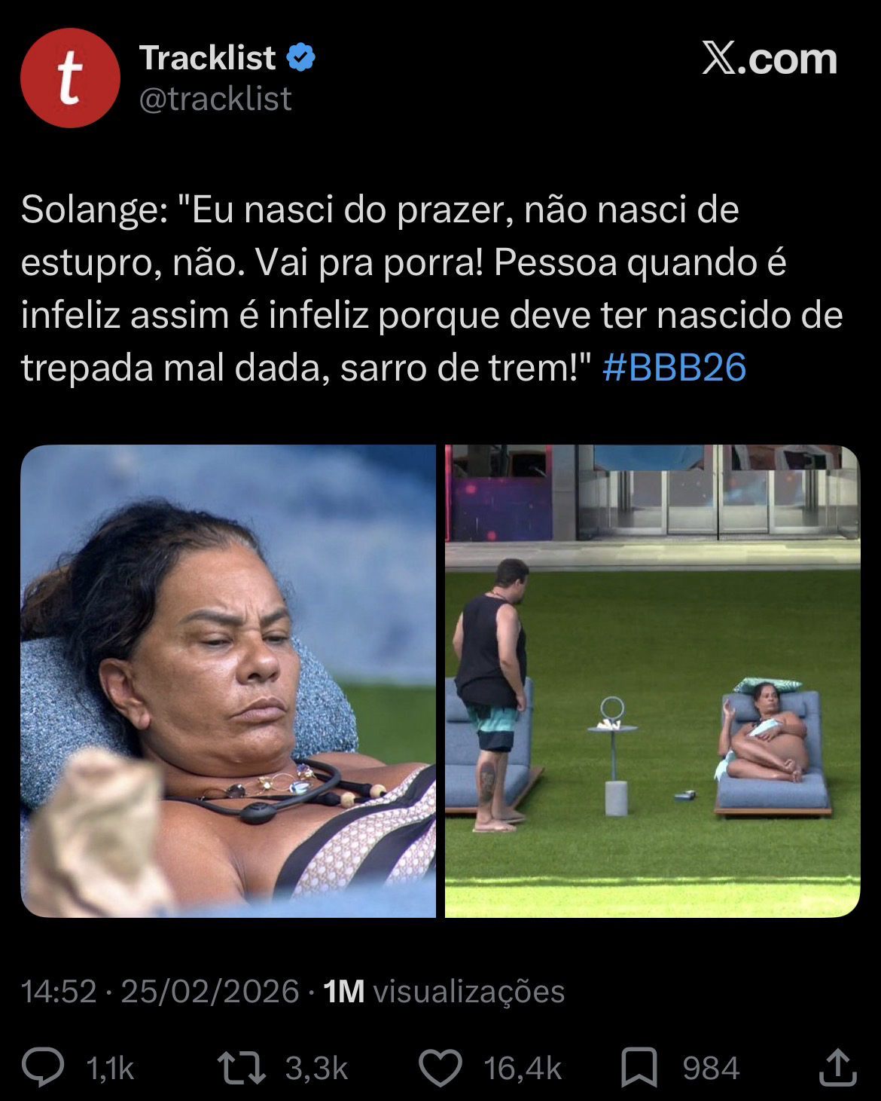
Task: View the 1M visualizações count
Action: [444, 991]
